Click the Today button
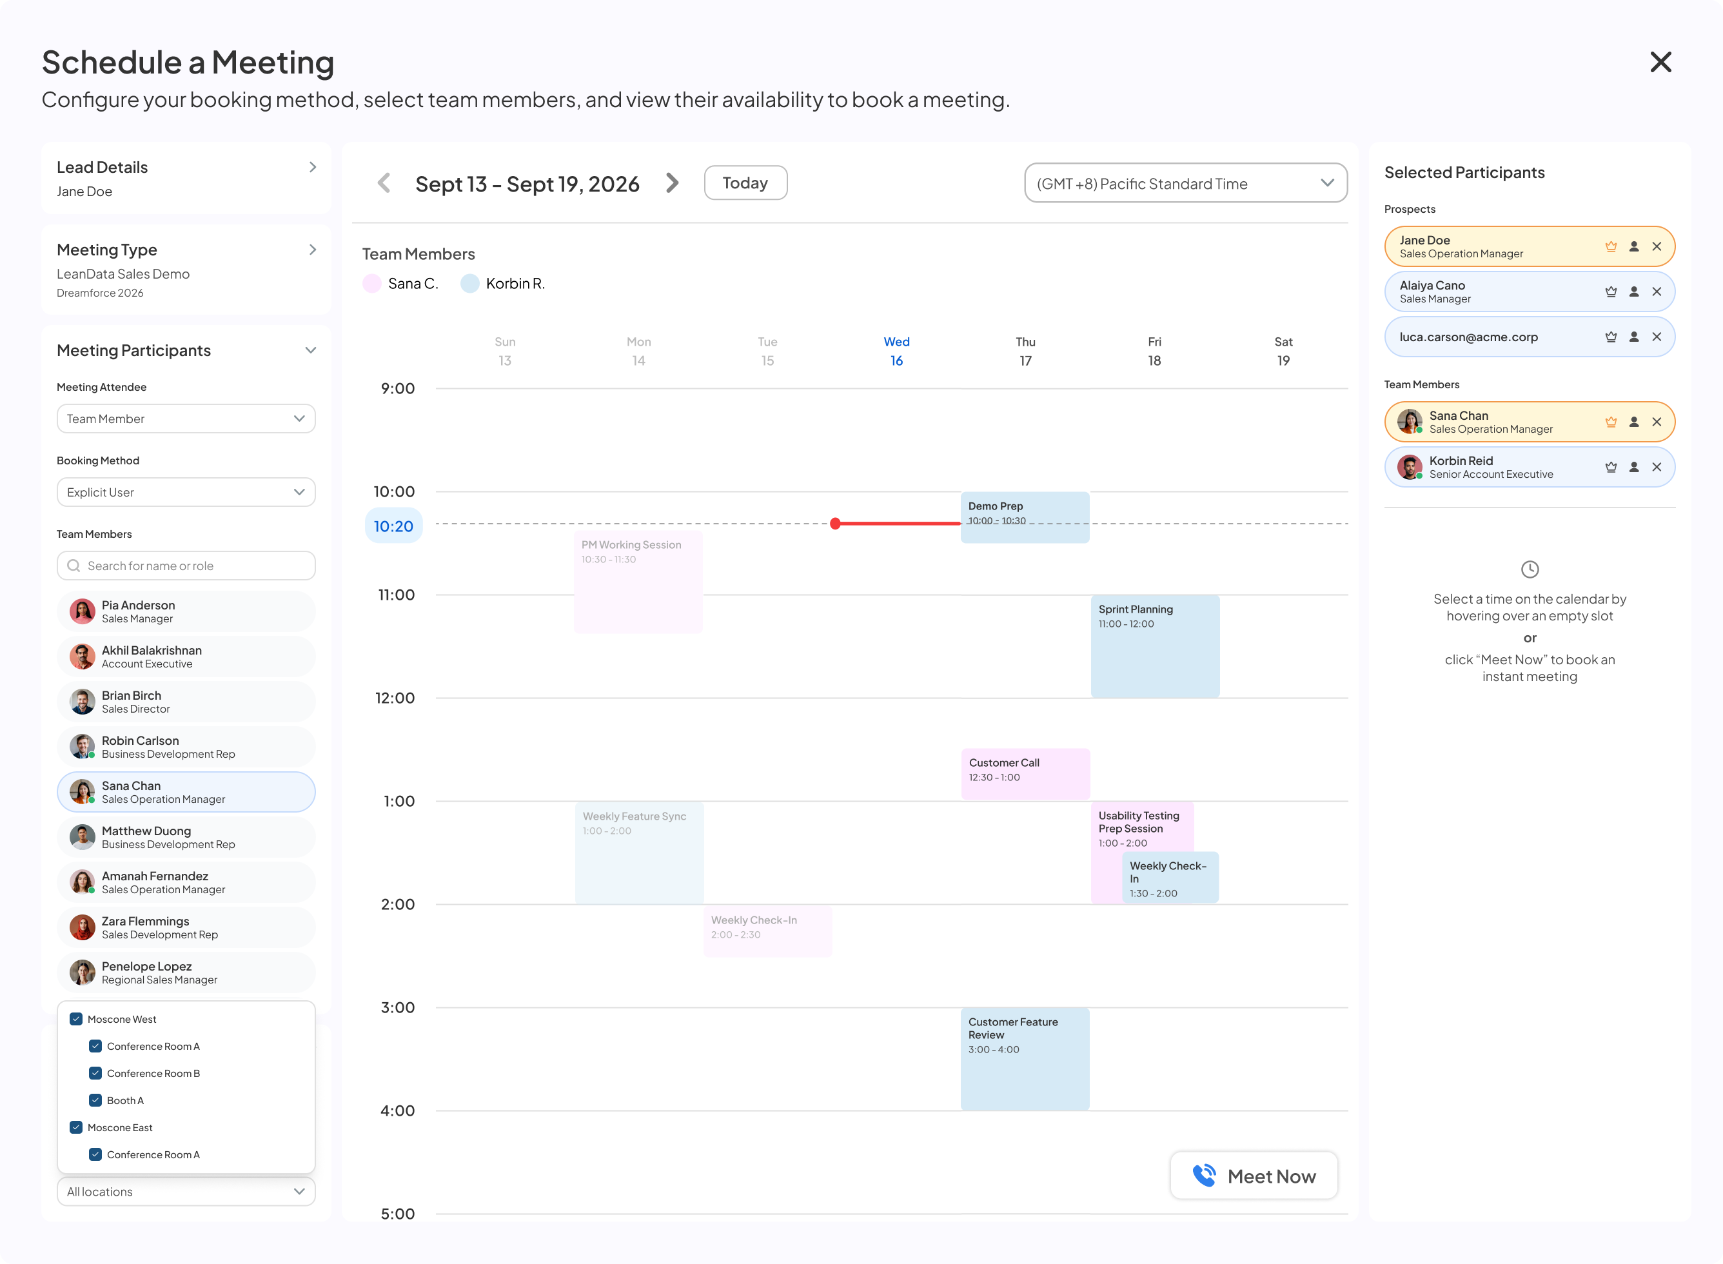 (x=745, y=183)
